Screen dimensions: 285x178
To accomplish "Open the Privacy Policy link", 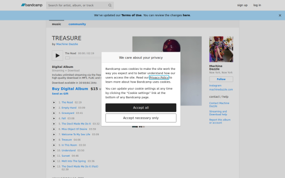I will click(159, 77).
